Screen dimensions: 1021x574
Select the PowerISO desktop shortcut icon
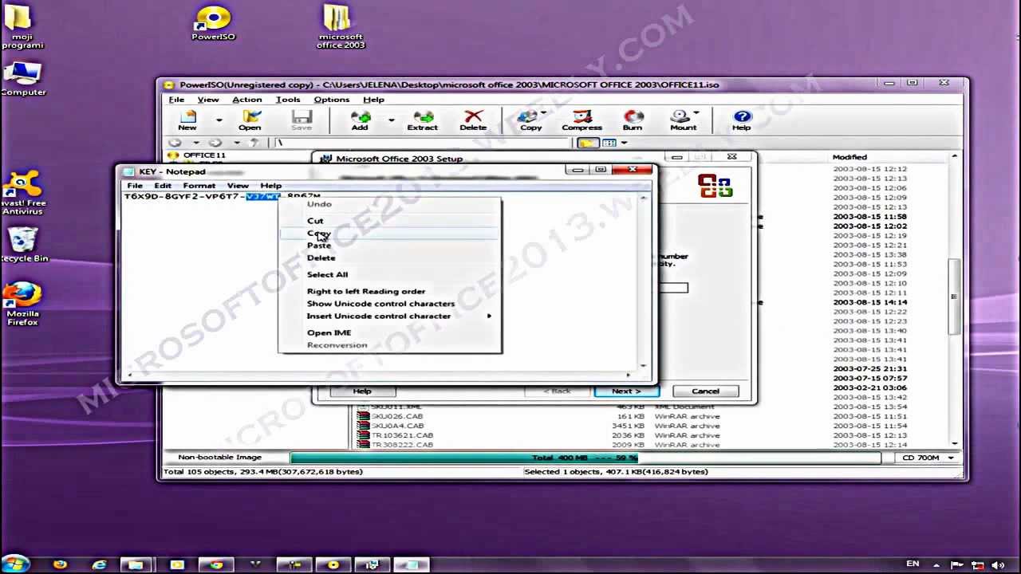coord(213,24)
